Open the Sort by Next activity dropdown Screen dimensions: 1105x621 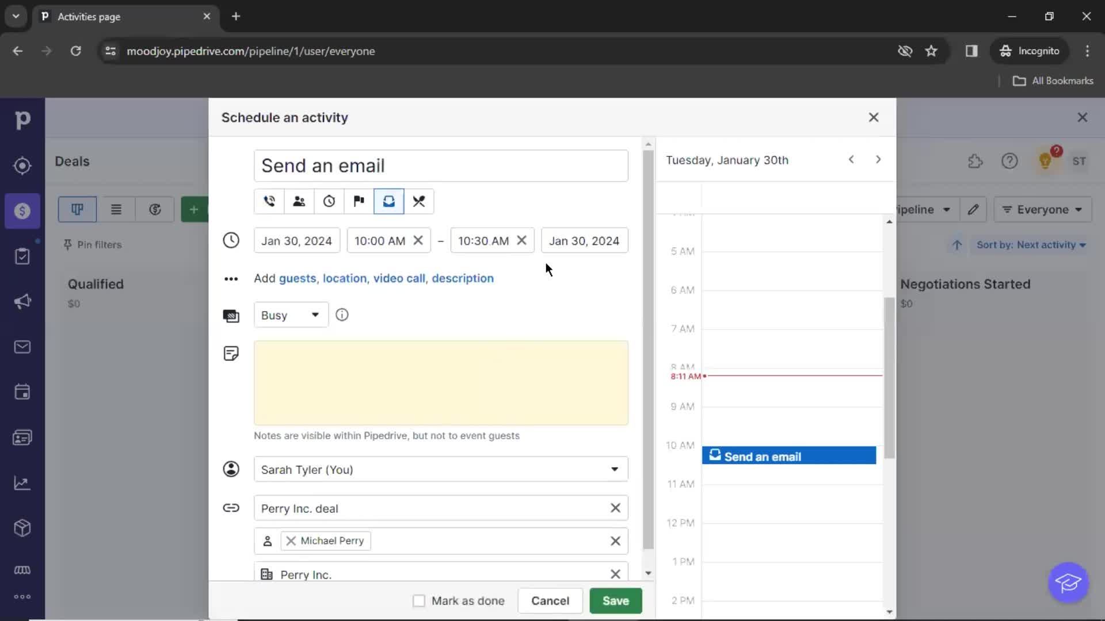(1031, 245)
